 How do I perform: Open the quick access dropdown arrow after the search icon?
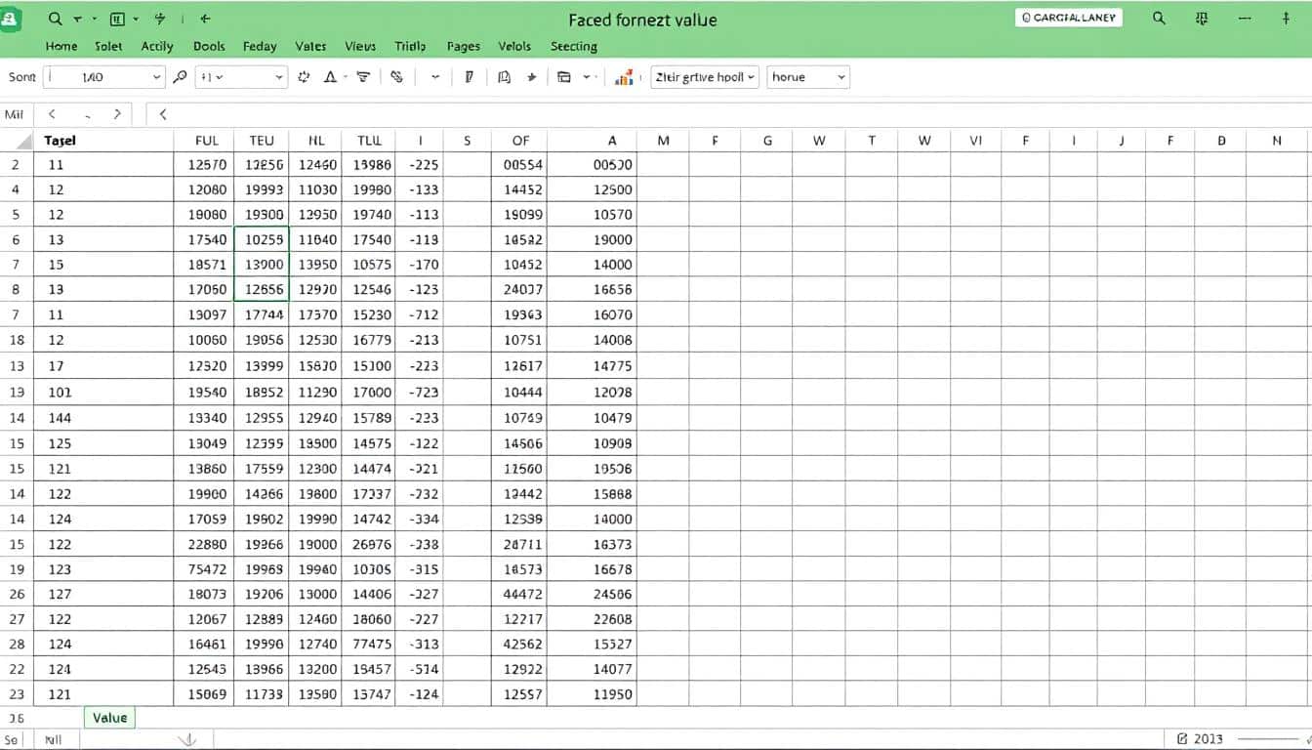77,19
